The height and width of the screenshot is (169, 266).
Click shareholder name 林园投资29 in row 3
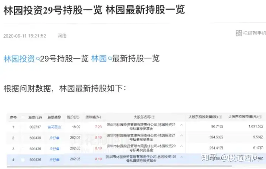[141, 148]
